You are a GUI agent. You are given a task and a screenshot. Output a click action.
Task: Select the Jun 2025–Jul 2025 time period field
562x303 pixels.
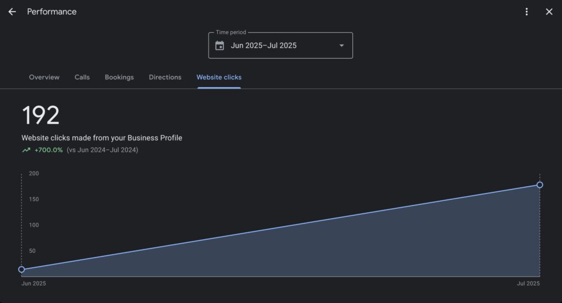click(x=280, y=45)
